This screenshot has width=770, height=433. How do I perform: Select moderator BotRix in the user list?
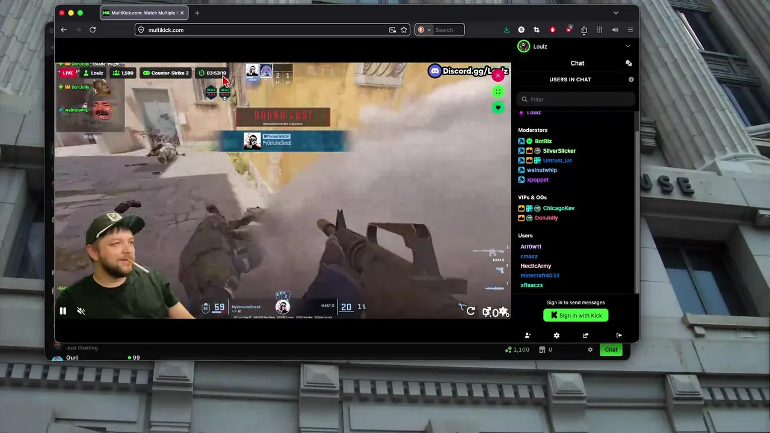[543, 141]
